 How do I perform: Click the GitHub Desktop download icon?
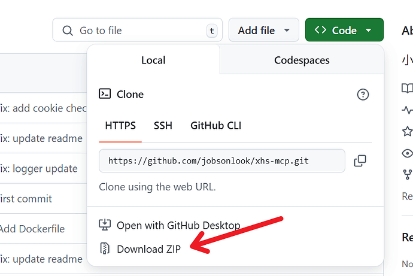(x=105, y=225)
